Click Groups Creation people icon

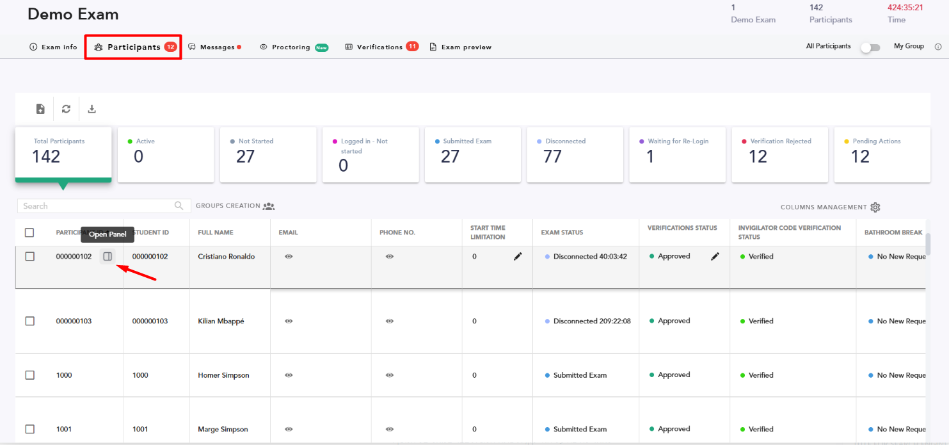click(x=269, y=206)
